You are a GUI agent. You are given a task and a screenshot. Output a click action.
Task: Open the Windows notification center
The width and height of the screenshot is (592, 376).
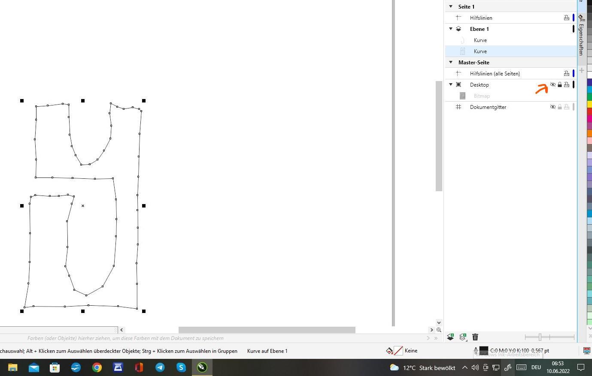[581, 367]
